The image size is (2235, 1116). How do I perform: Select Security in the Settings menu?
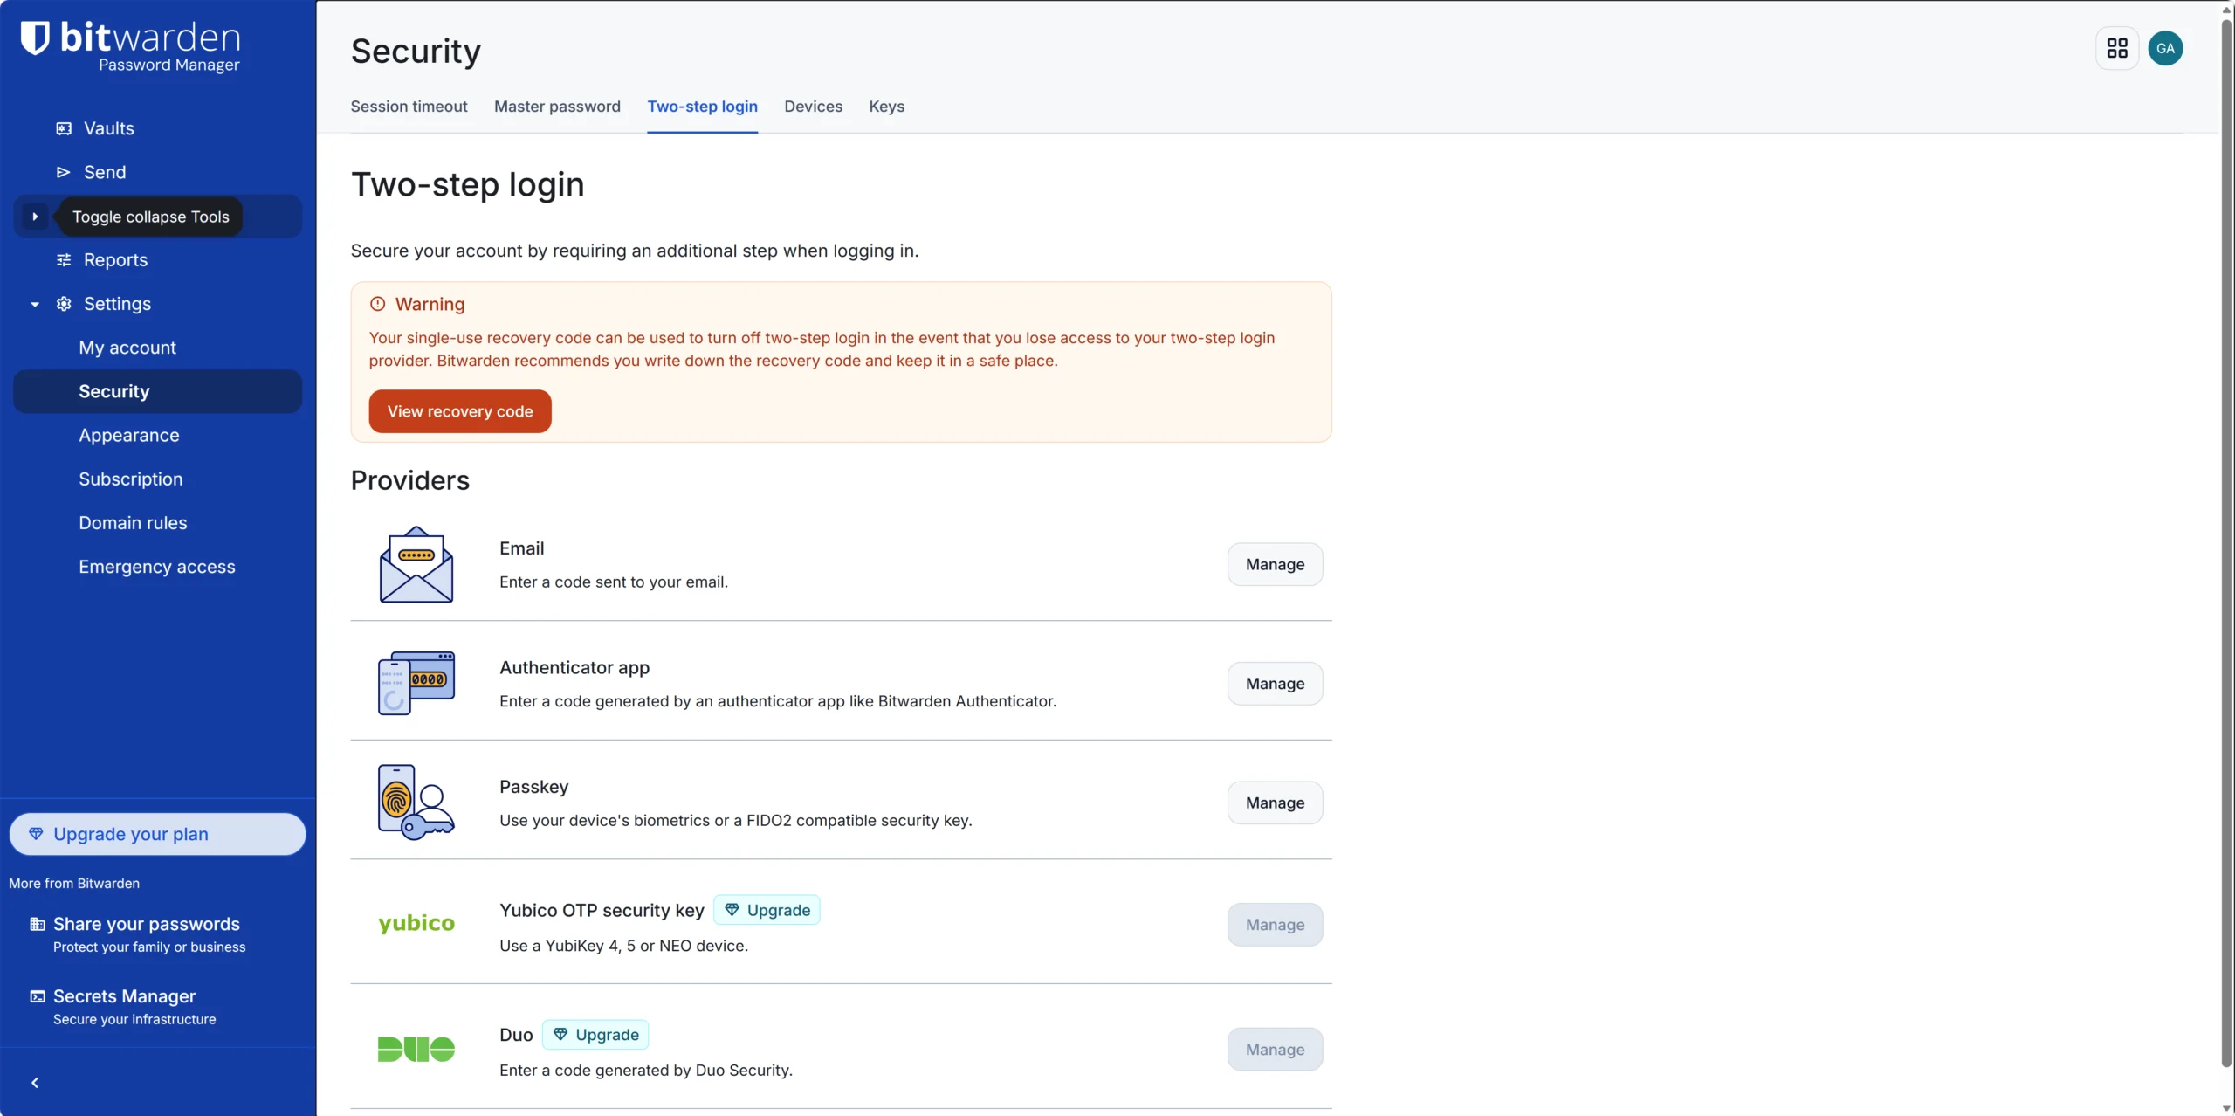[158, 391]
